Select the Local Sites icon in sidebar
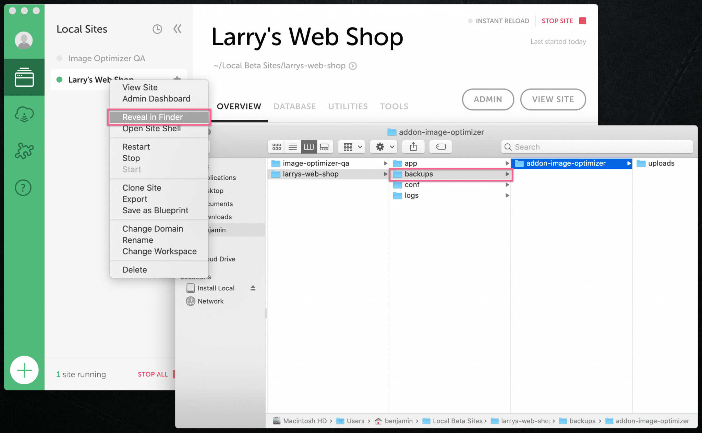Viewport: 702px width, 433px height. click(x=24, y=77)
